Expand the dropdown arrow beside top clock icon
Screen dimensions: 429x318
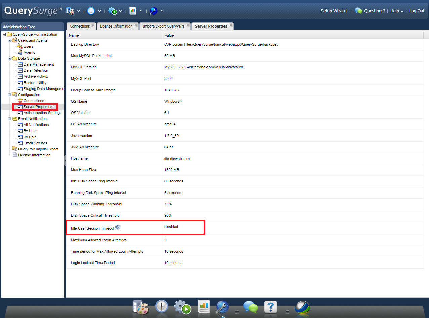coord(99,11)
